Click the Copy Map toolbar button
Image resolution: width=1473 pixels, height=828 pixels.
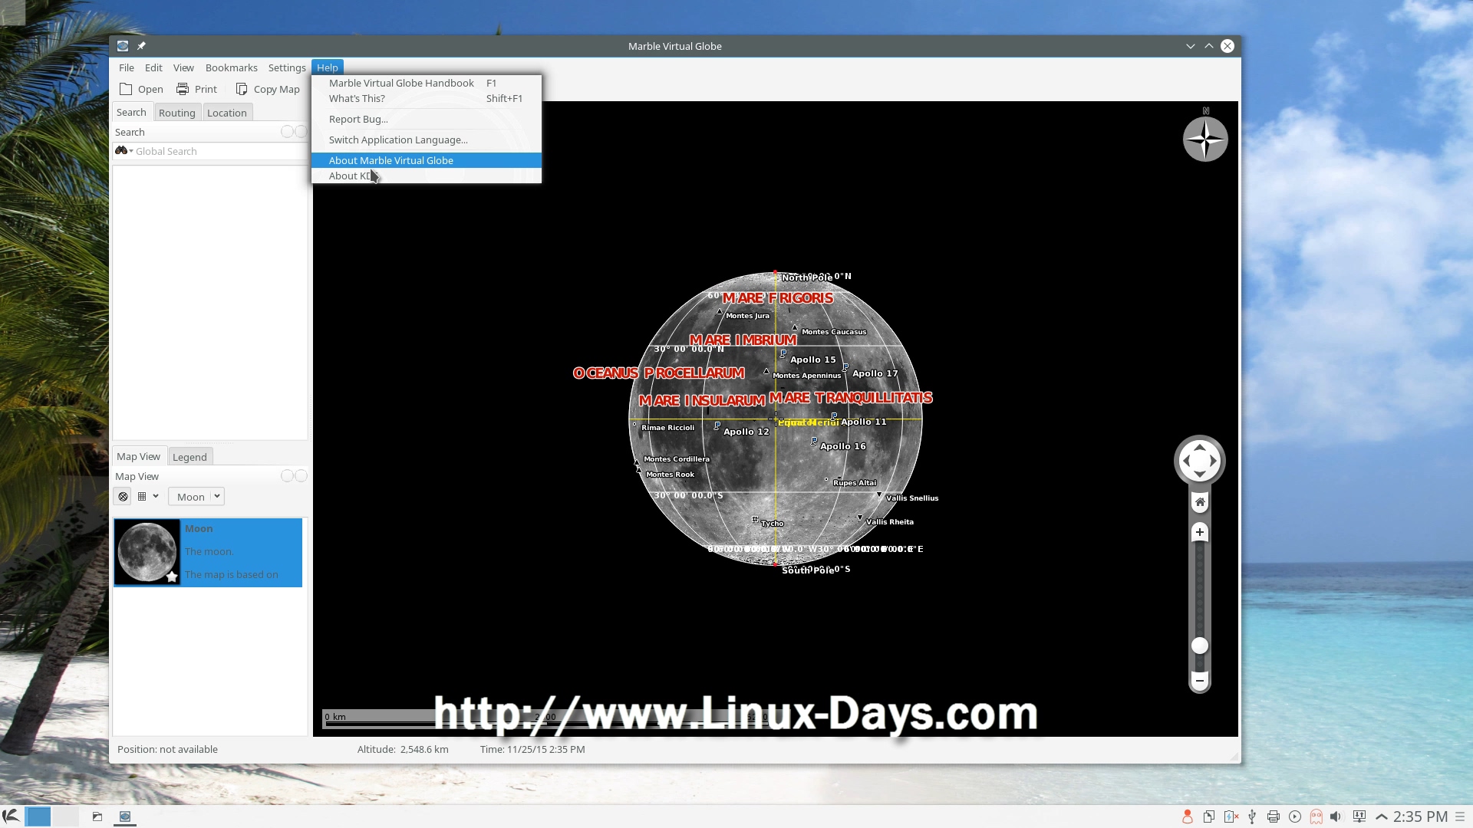268,89
